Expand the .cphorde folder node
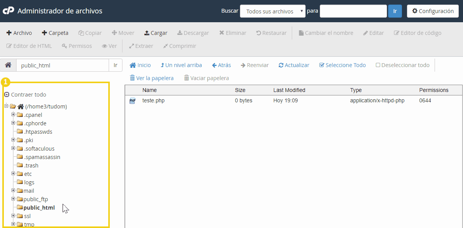Viewport: 463px width, 228px height. pos(13,123)
